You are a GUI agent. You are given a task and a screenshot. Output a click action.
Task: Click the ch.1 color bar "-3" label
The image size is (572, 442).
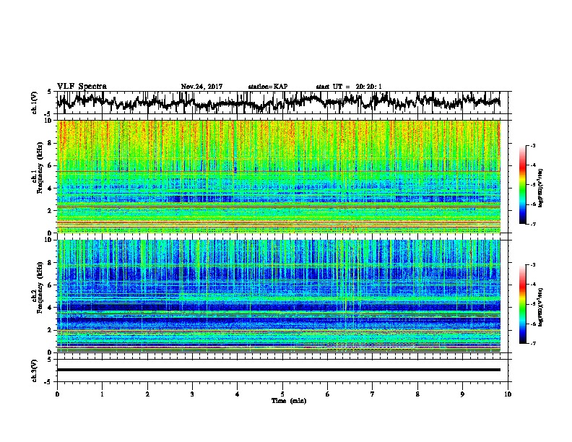coord(532,146)
